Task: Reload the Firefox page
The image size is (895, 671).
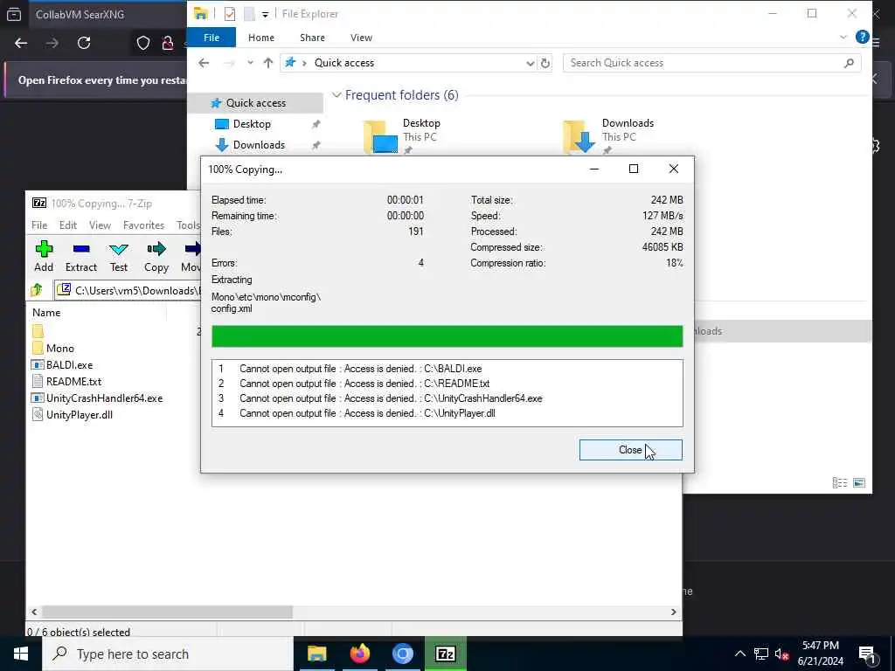Action: pos(84,43)
